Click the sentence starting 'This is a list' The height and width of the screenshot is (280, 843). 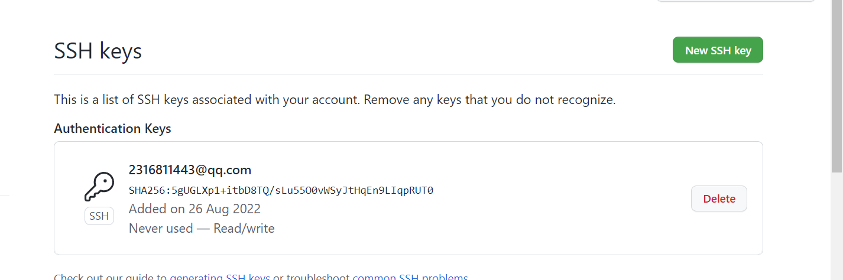(x=207, y=100)
